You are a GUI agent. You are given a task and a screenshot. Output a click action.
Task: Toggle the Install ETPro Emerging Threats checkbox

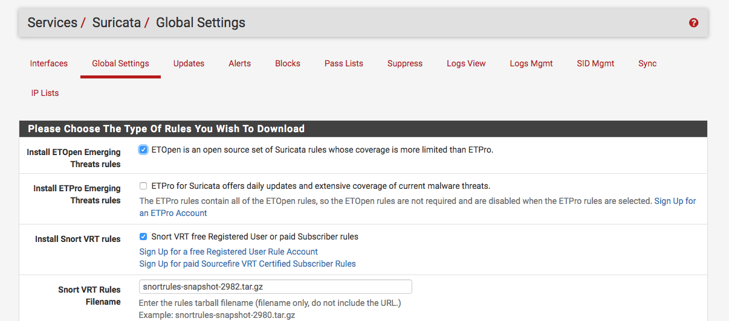point(143,186)
